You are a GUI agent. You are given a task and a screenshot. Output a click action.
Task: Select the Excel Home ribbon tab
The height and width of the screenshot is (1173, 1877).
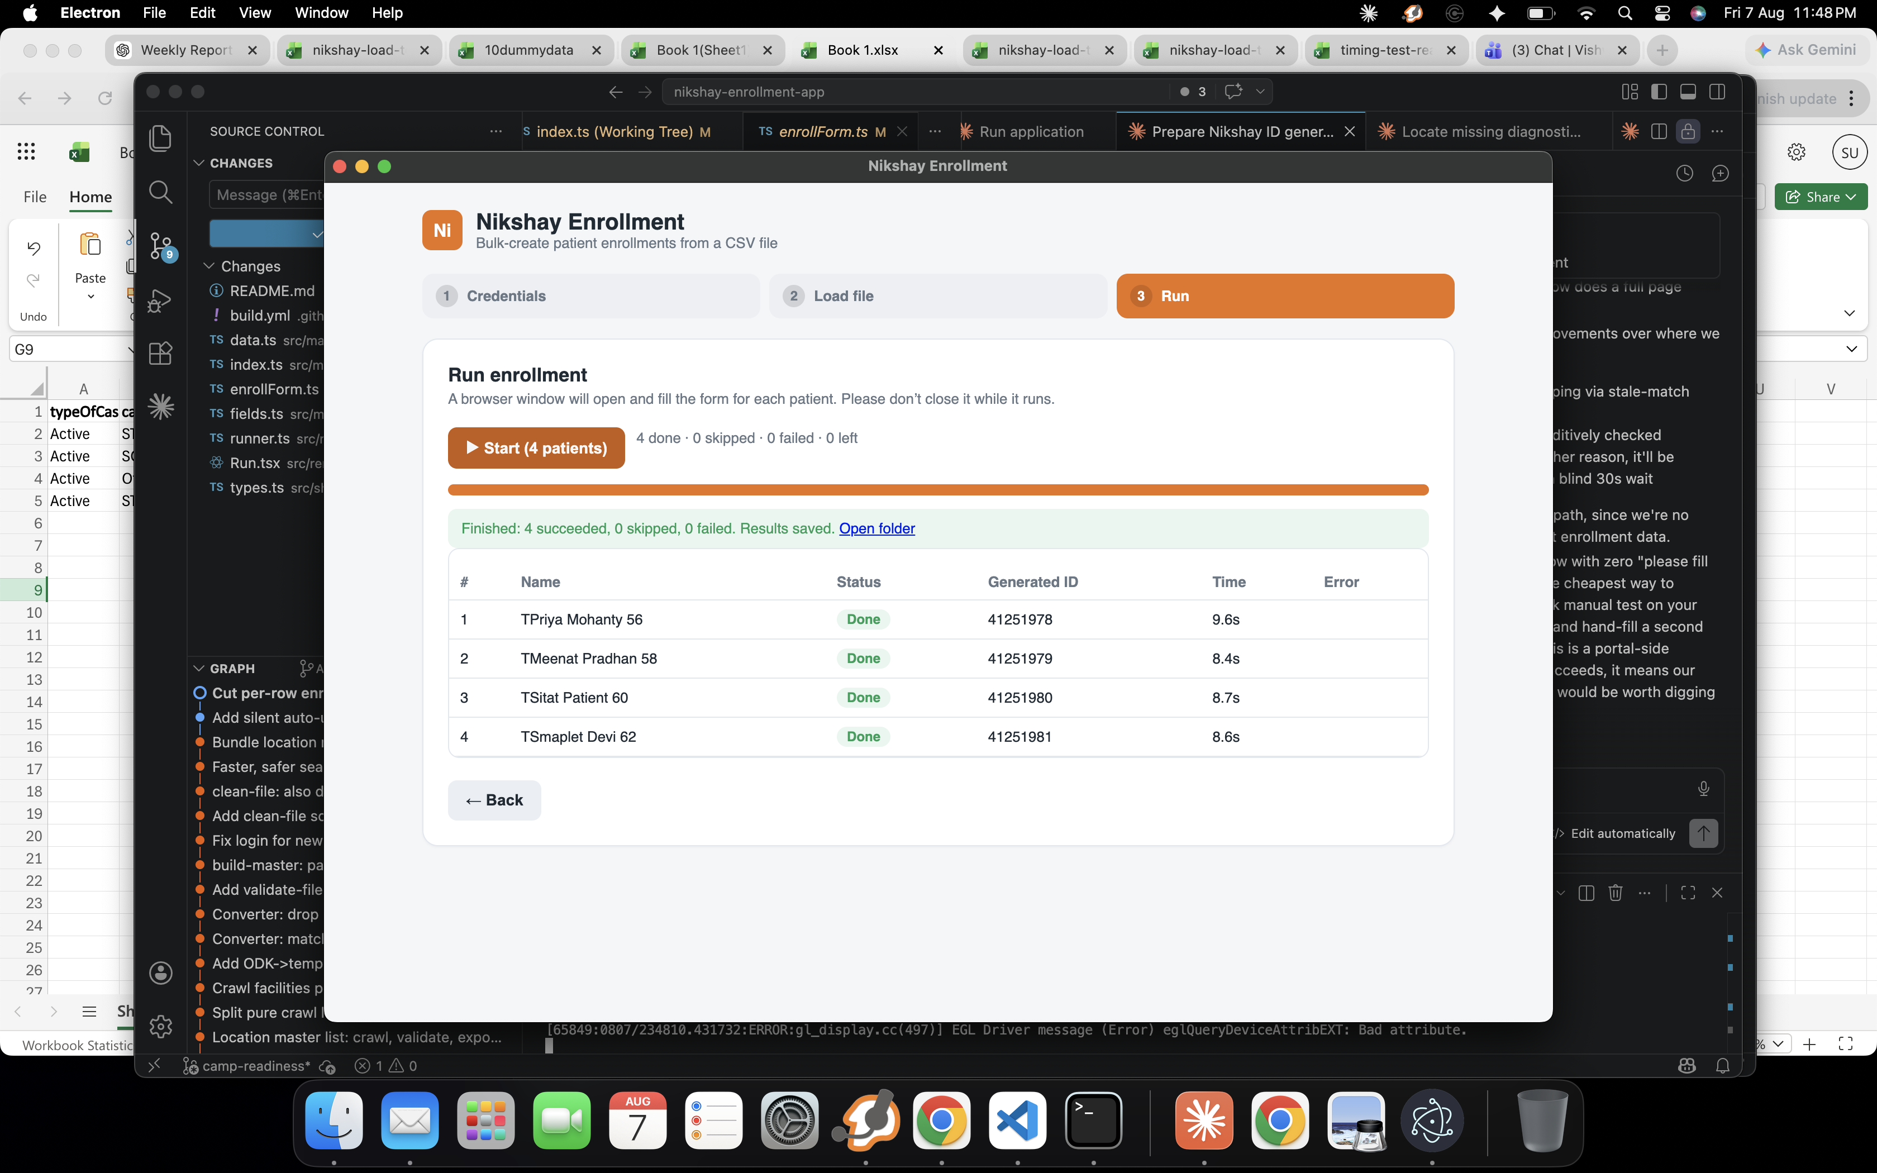tap(90, 197)
